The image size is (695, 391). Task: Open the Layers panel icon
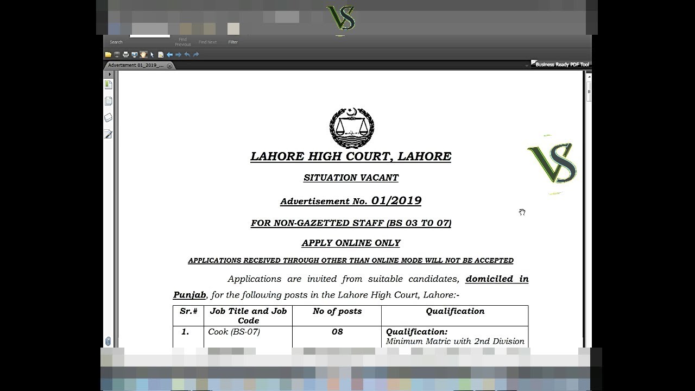tap(108, 117)
